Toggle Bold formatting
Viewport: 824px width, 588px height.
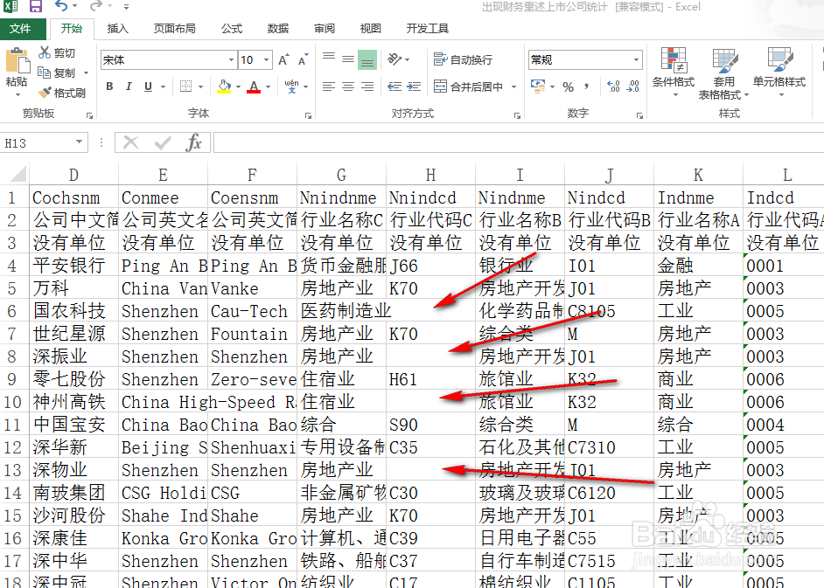[x=109, y=86]
